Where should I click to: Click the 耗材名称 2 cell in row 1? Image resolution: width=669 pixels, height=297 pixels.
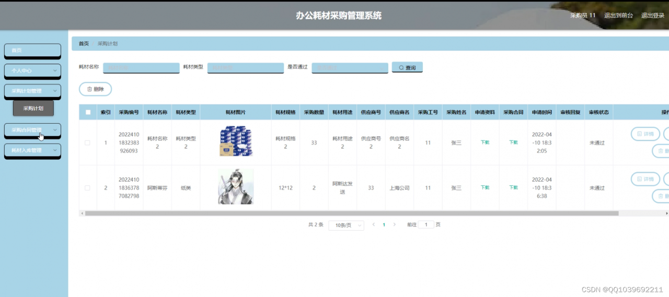[157, 142]
